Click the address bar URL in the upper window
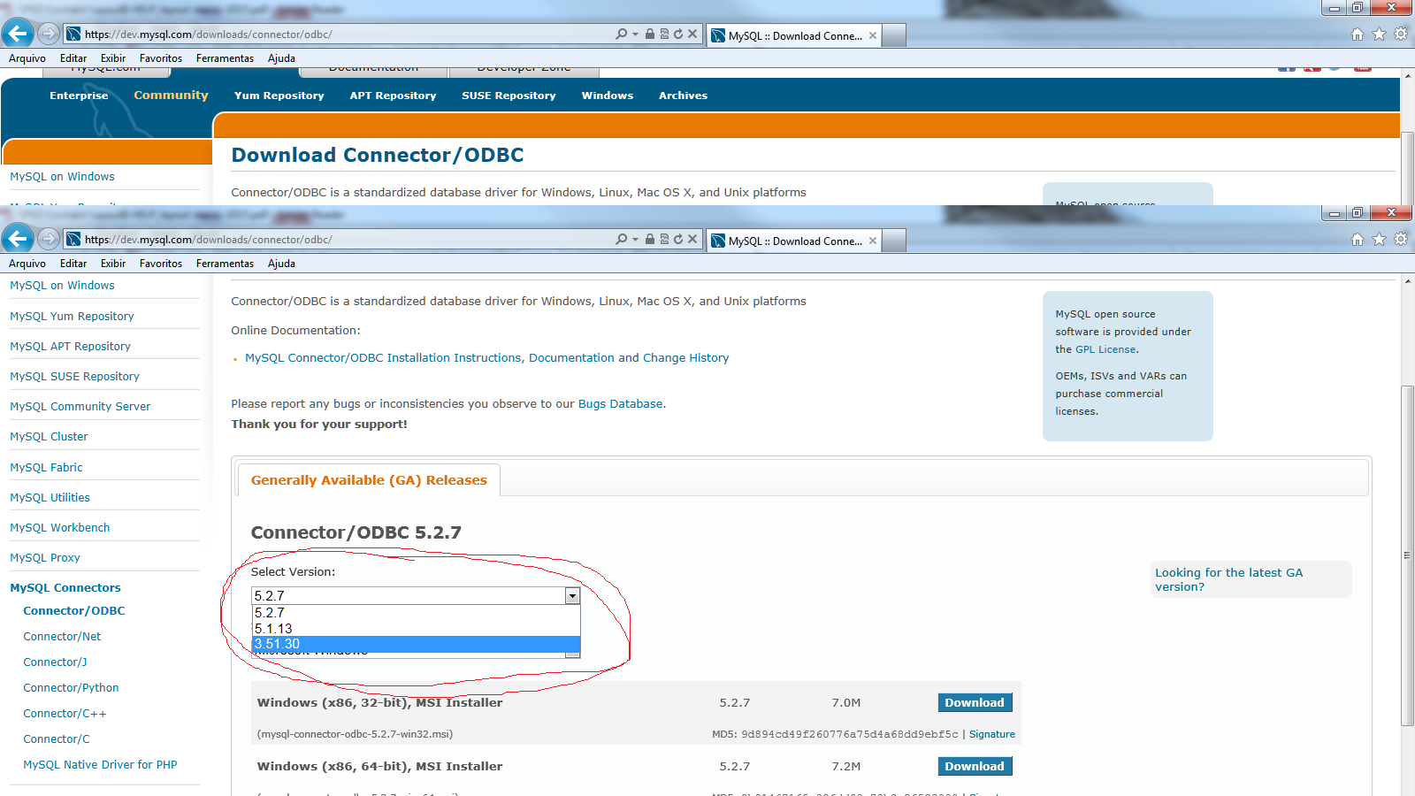The height and width of the screenshot is (796, 1415). tap(209, 34)
